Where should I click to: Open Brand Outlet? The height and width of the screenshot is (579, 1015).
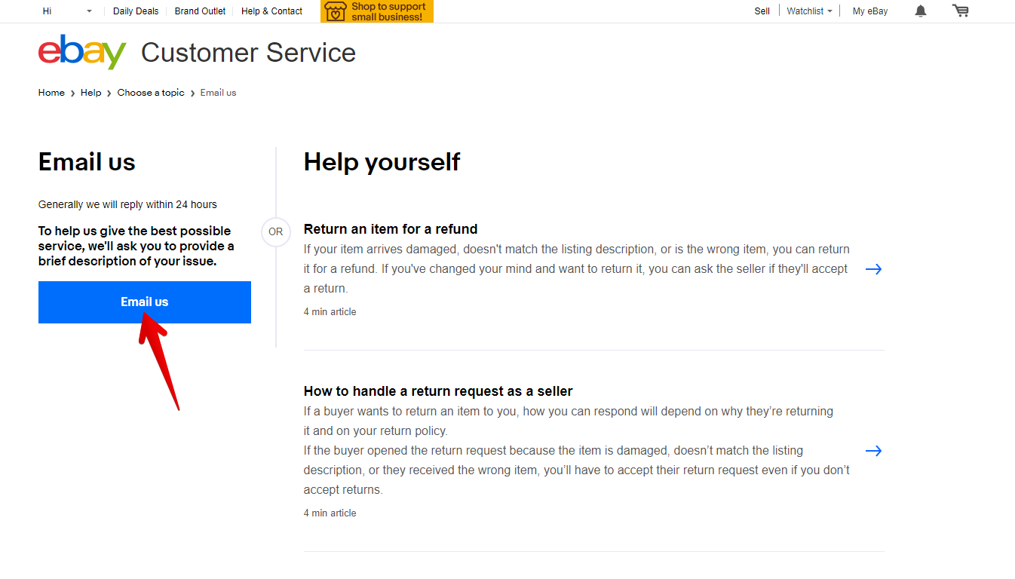click(x=200, y=11)
